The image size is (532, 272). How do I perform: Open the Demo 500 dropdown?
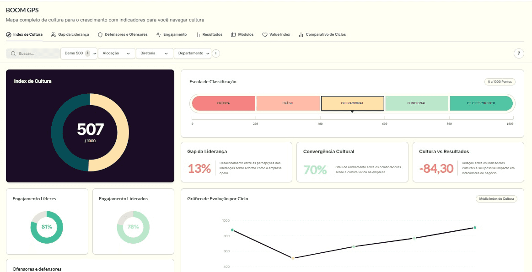point(79,53)
